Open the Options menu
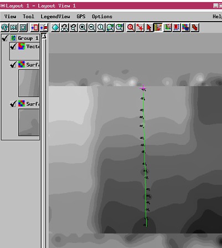 coord(102,17)
